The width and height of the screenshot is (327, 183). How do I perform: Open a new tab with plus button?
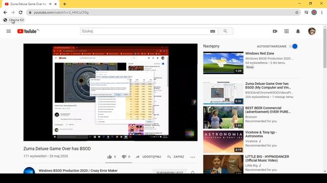point(64,4)
